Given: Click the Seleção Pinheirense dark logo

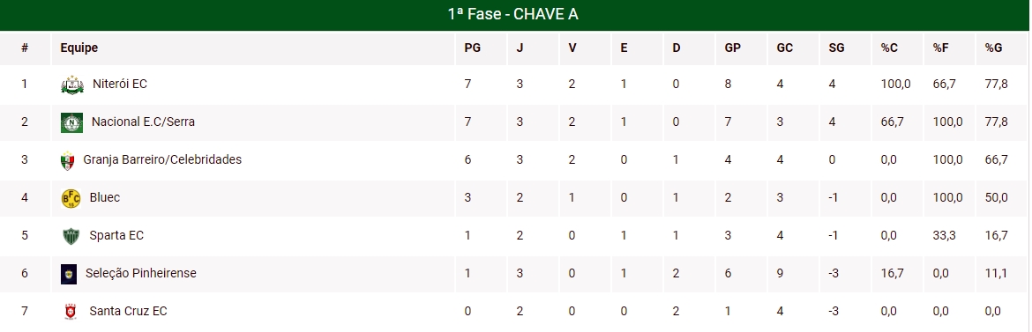Looking at the screenshot, I should point(69,274).
